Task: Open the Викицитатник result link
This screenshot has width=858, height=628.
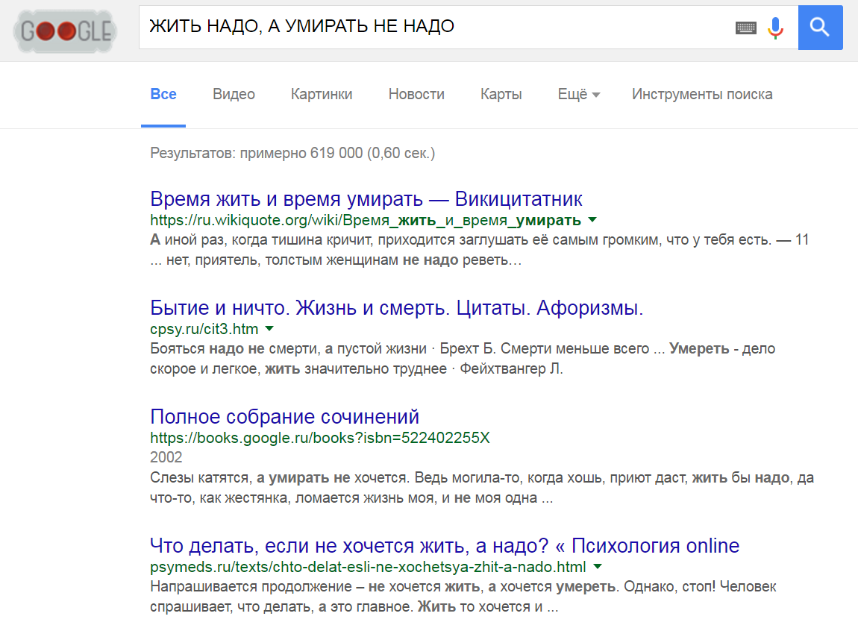Action: [x=366, y=199]
